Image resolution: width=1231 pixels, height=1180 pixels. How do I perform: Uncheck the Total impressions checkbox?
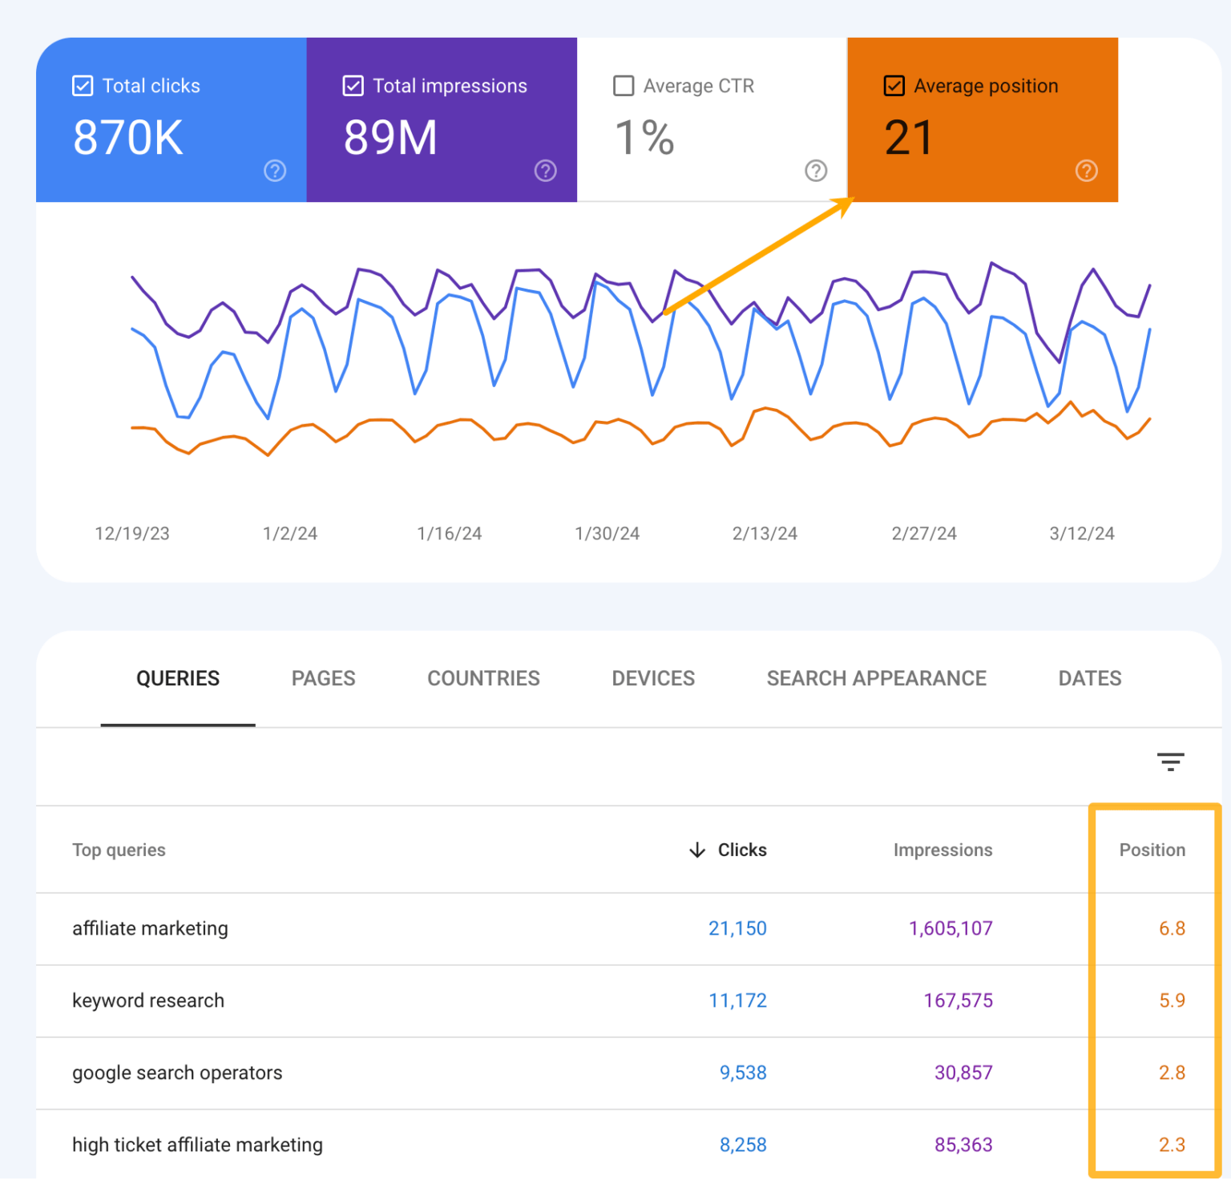click(x=353, y=85)
